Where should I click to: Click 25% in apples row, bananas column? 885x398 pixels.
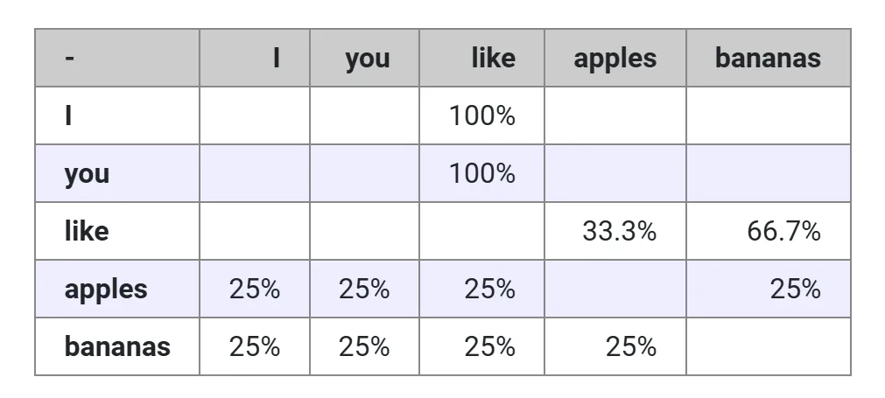pos(795,289)
